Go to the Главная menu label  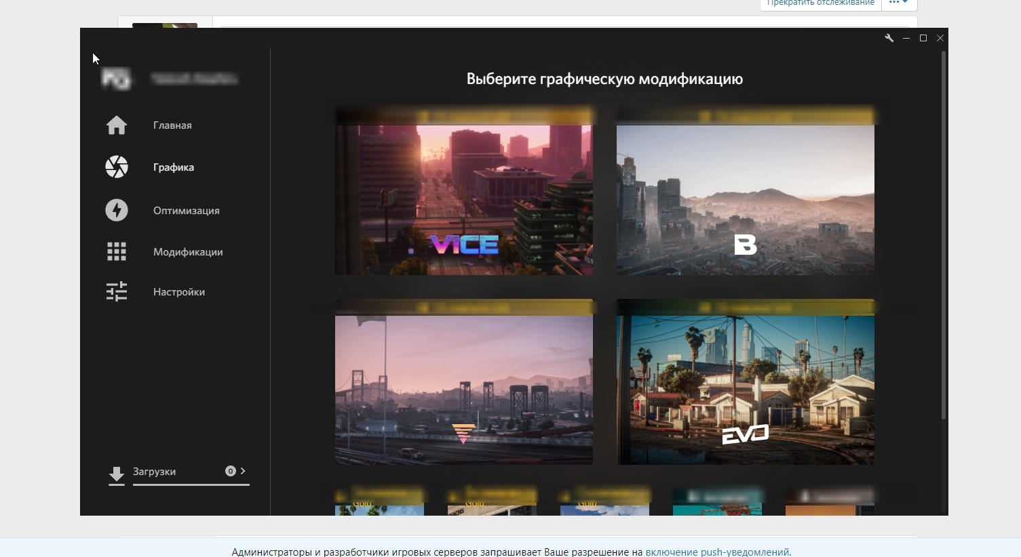172,125
